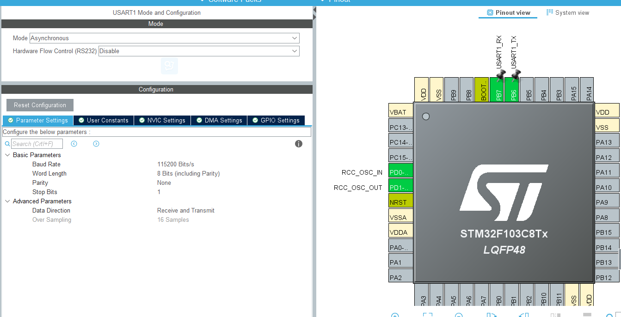Image resolution: width=621 pixels, height=317 pixels.
Task: Open the GPIO Settings tab
Action: (276, 120)
